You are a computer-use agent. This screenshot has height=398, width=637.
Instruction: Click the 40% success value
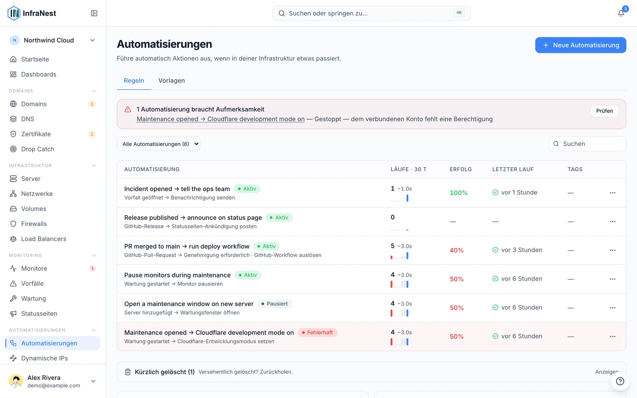coord(457,250)
